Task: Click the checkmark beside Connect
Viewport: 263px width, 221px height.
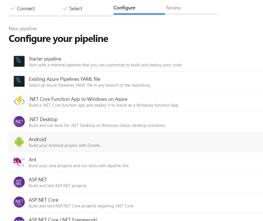Action: (x=13, y=8)
